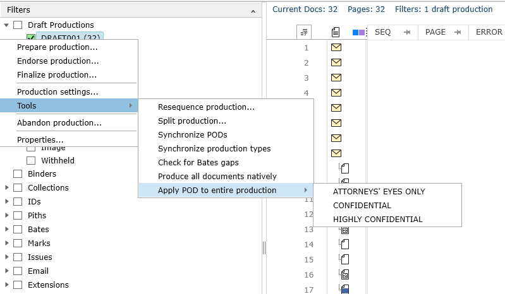Click the document type column header icon
The width and height of the screenshot is (505, 294).
click(336, 32)
